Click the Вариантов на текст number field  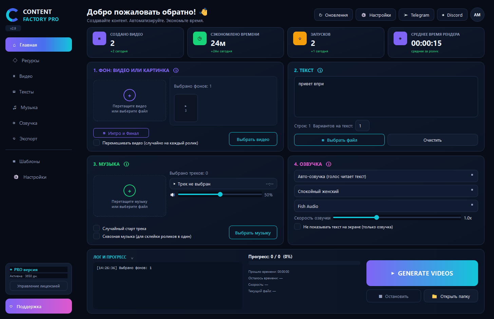coord(362,126)
